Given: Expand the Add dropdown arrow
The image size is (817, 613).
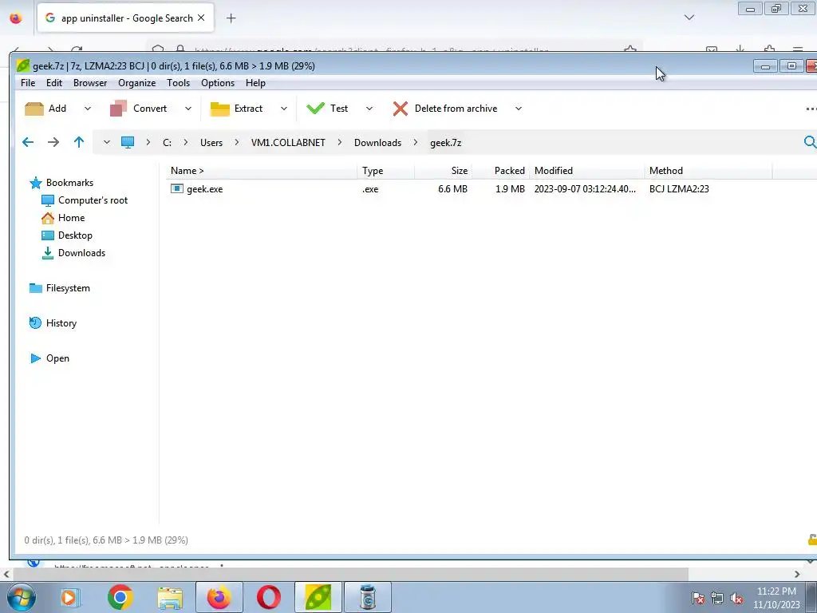Looking at the screenshot, I should coord(88,109).
